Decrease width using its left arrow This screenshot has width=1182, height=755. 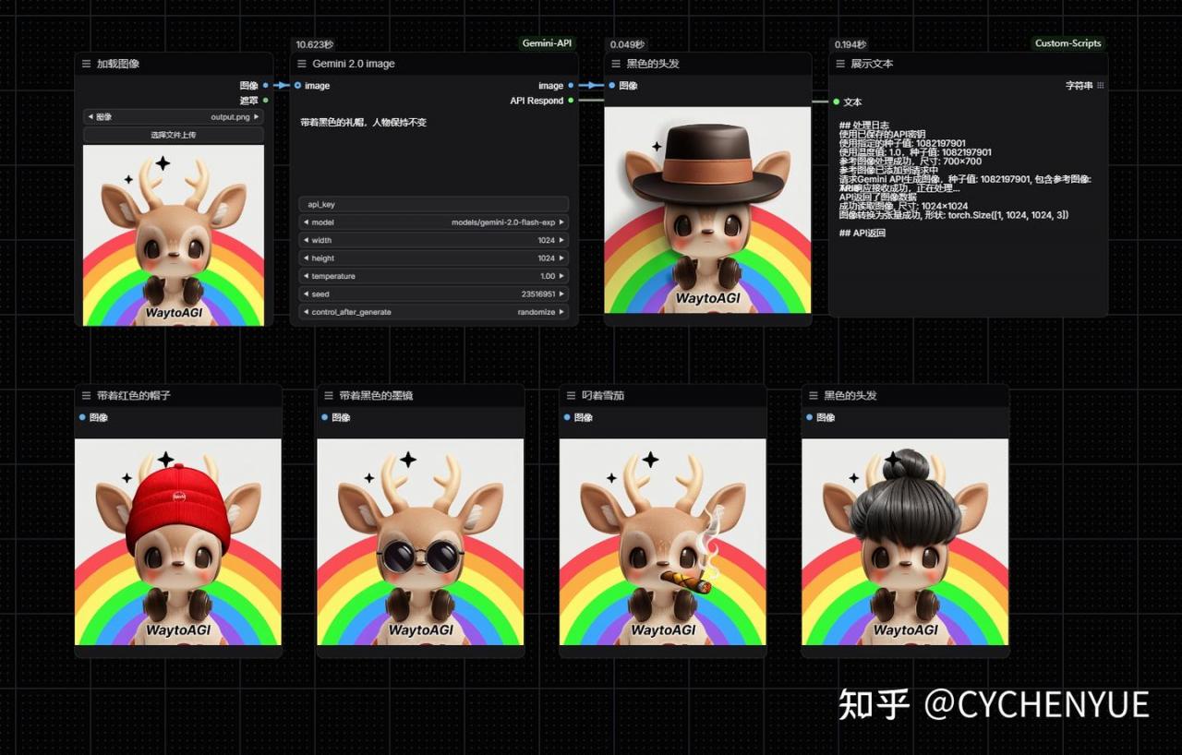point(306,240)
